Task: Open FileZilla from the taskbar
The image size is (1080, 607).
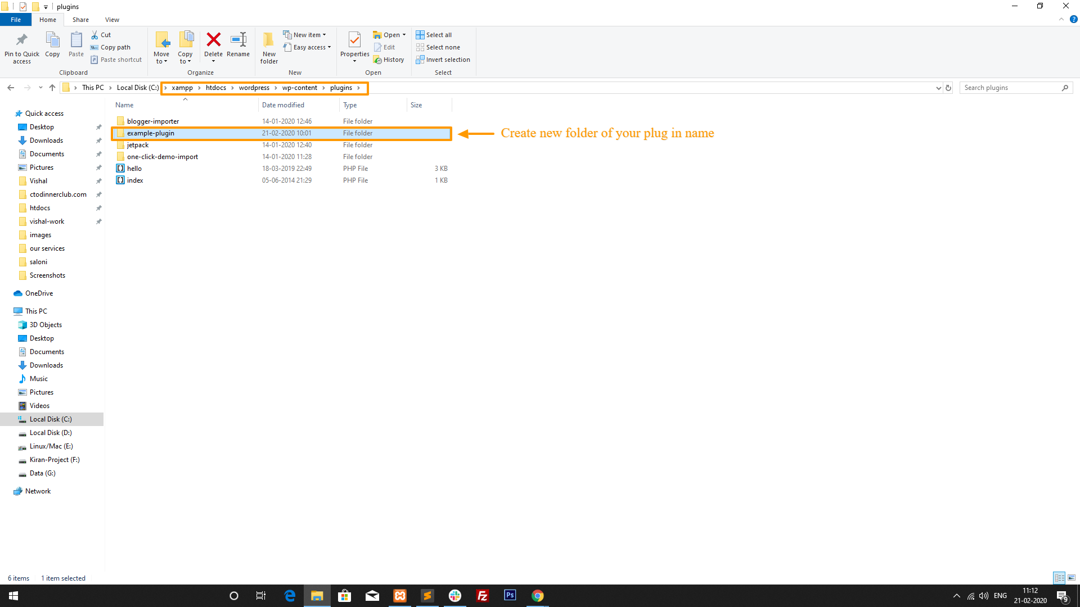Action: point(483,596)
